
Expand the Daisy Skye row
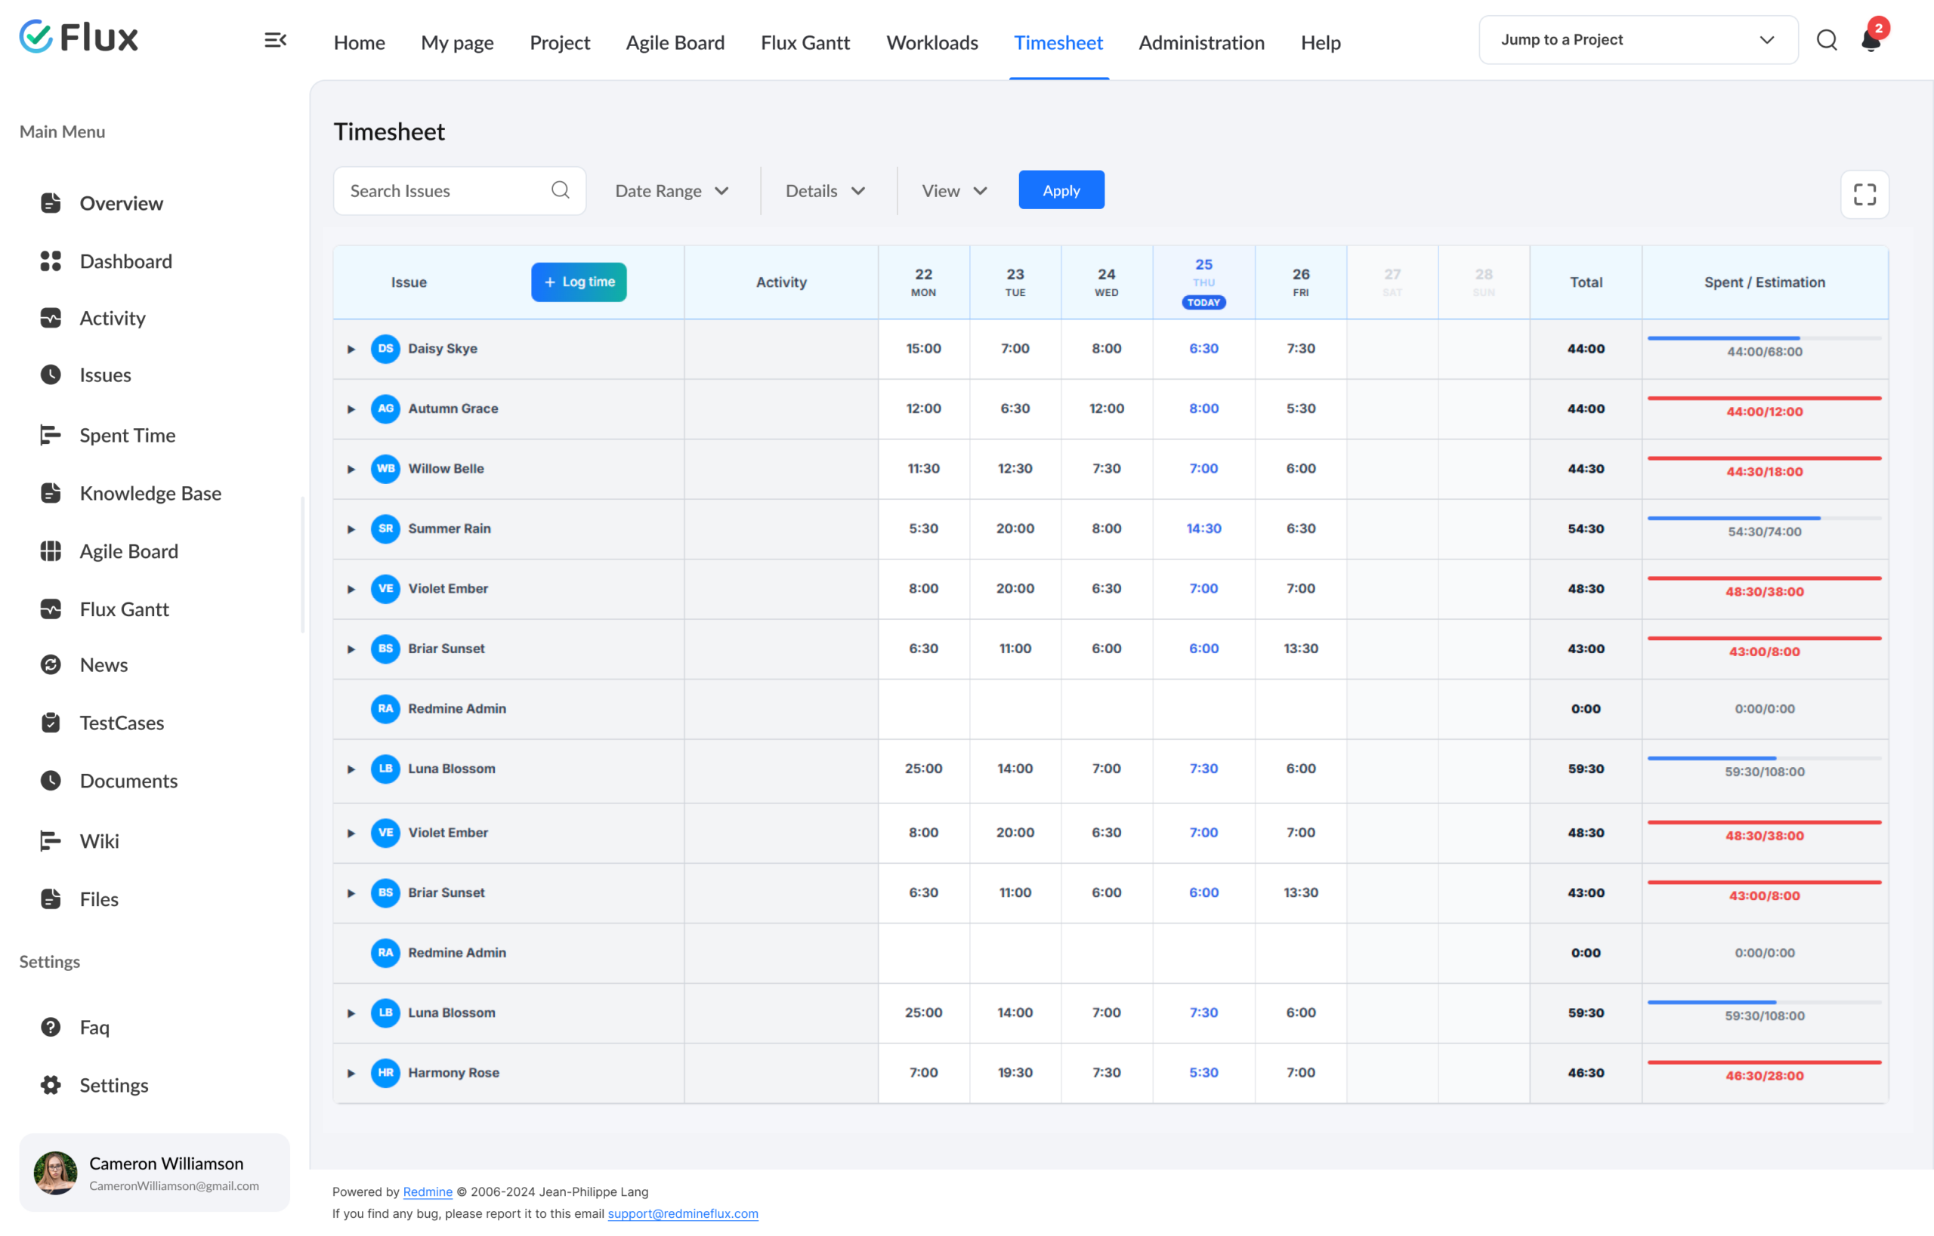click(351, 349)
